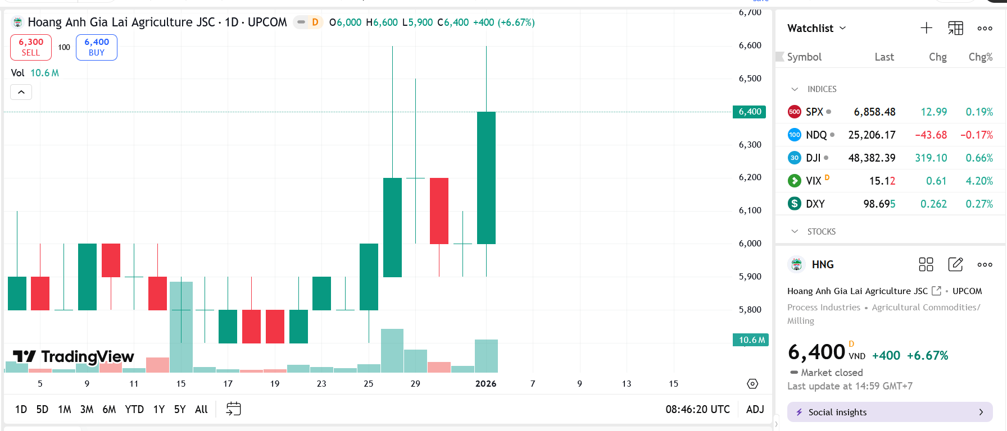Collapse the STOCKS section
This screenshot has height=431, width=1007.
795,231
